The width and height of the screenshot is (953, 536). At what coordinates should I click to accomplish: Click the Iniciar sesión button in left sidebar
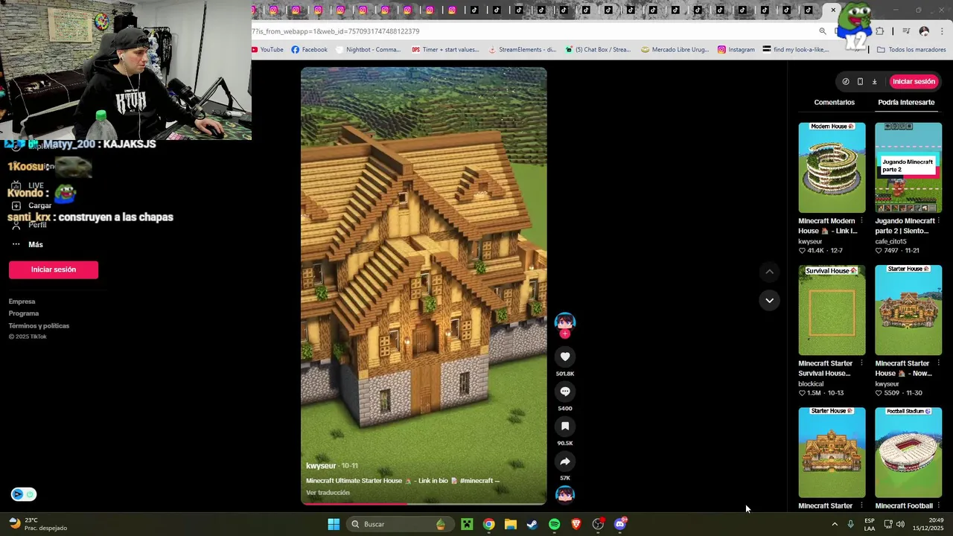(x=54, y=269)
